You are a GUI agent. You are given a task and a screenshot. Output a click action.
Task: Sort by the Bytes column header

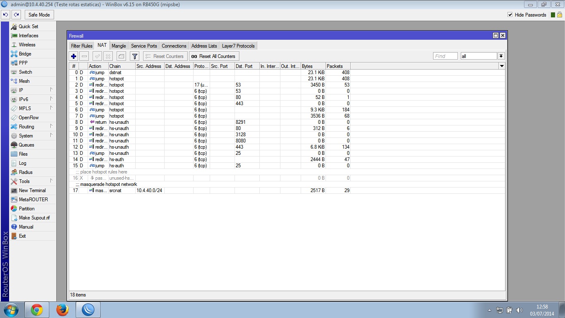click(313, 66)
